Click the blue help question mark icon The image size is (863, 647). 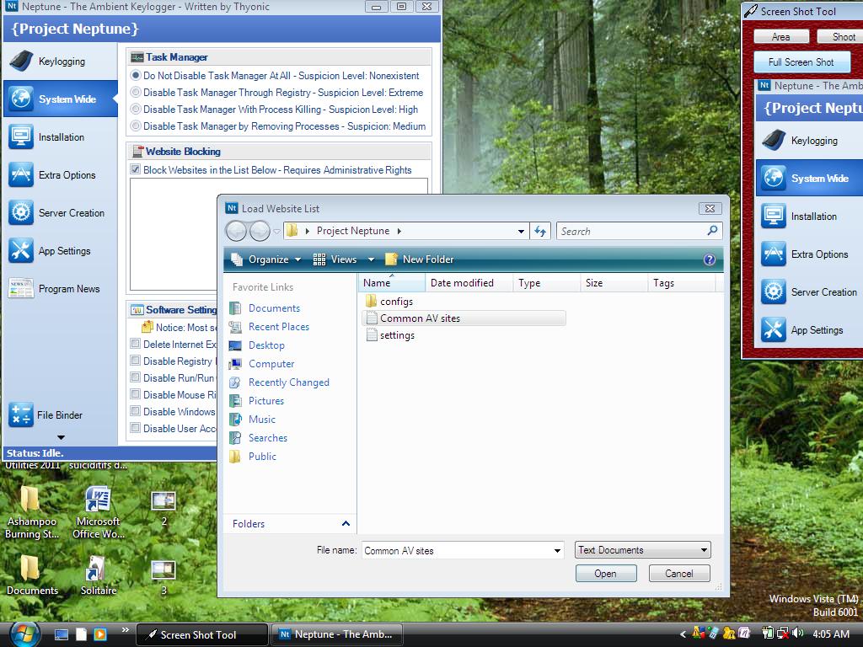pyautogui.click(x=710, y=259)
